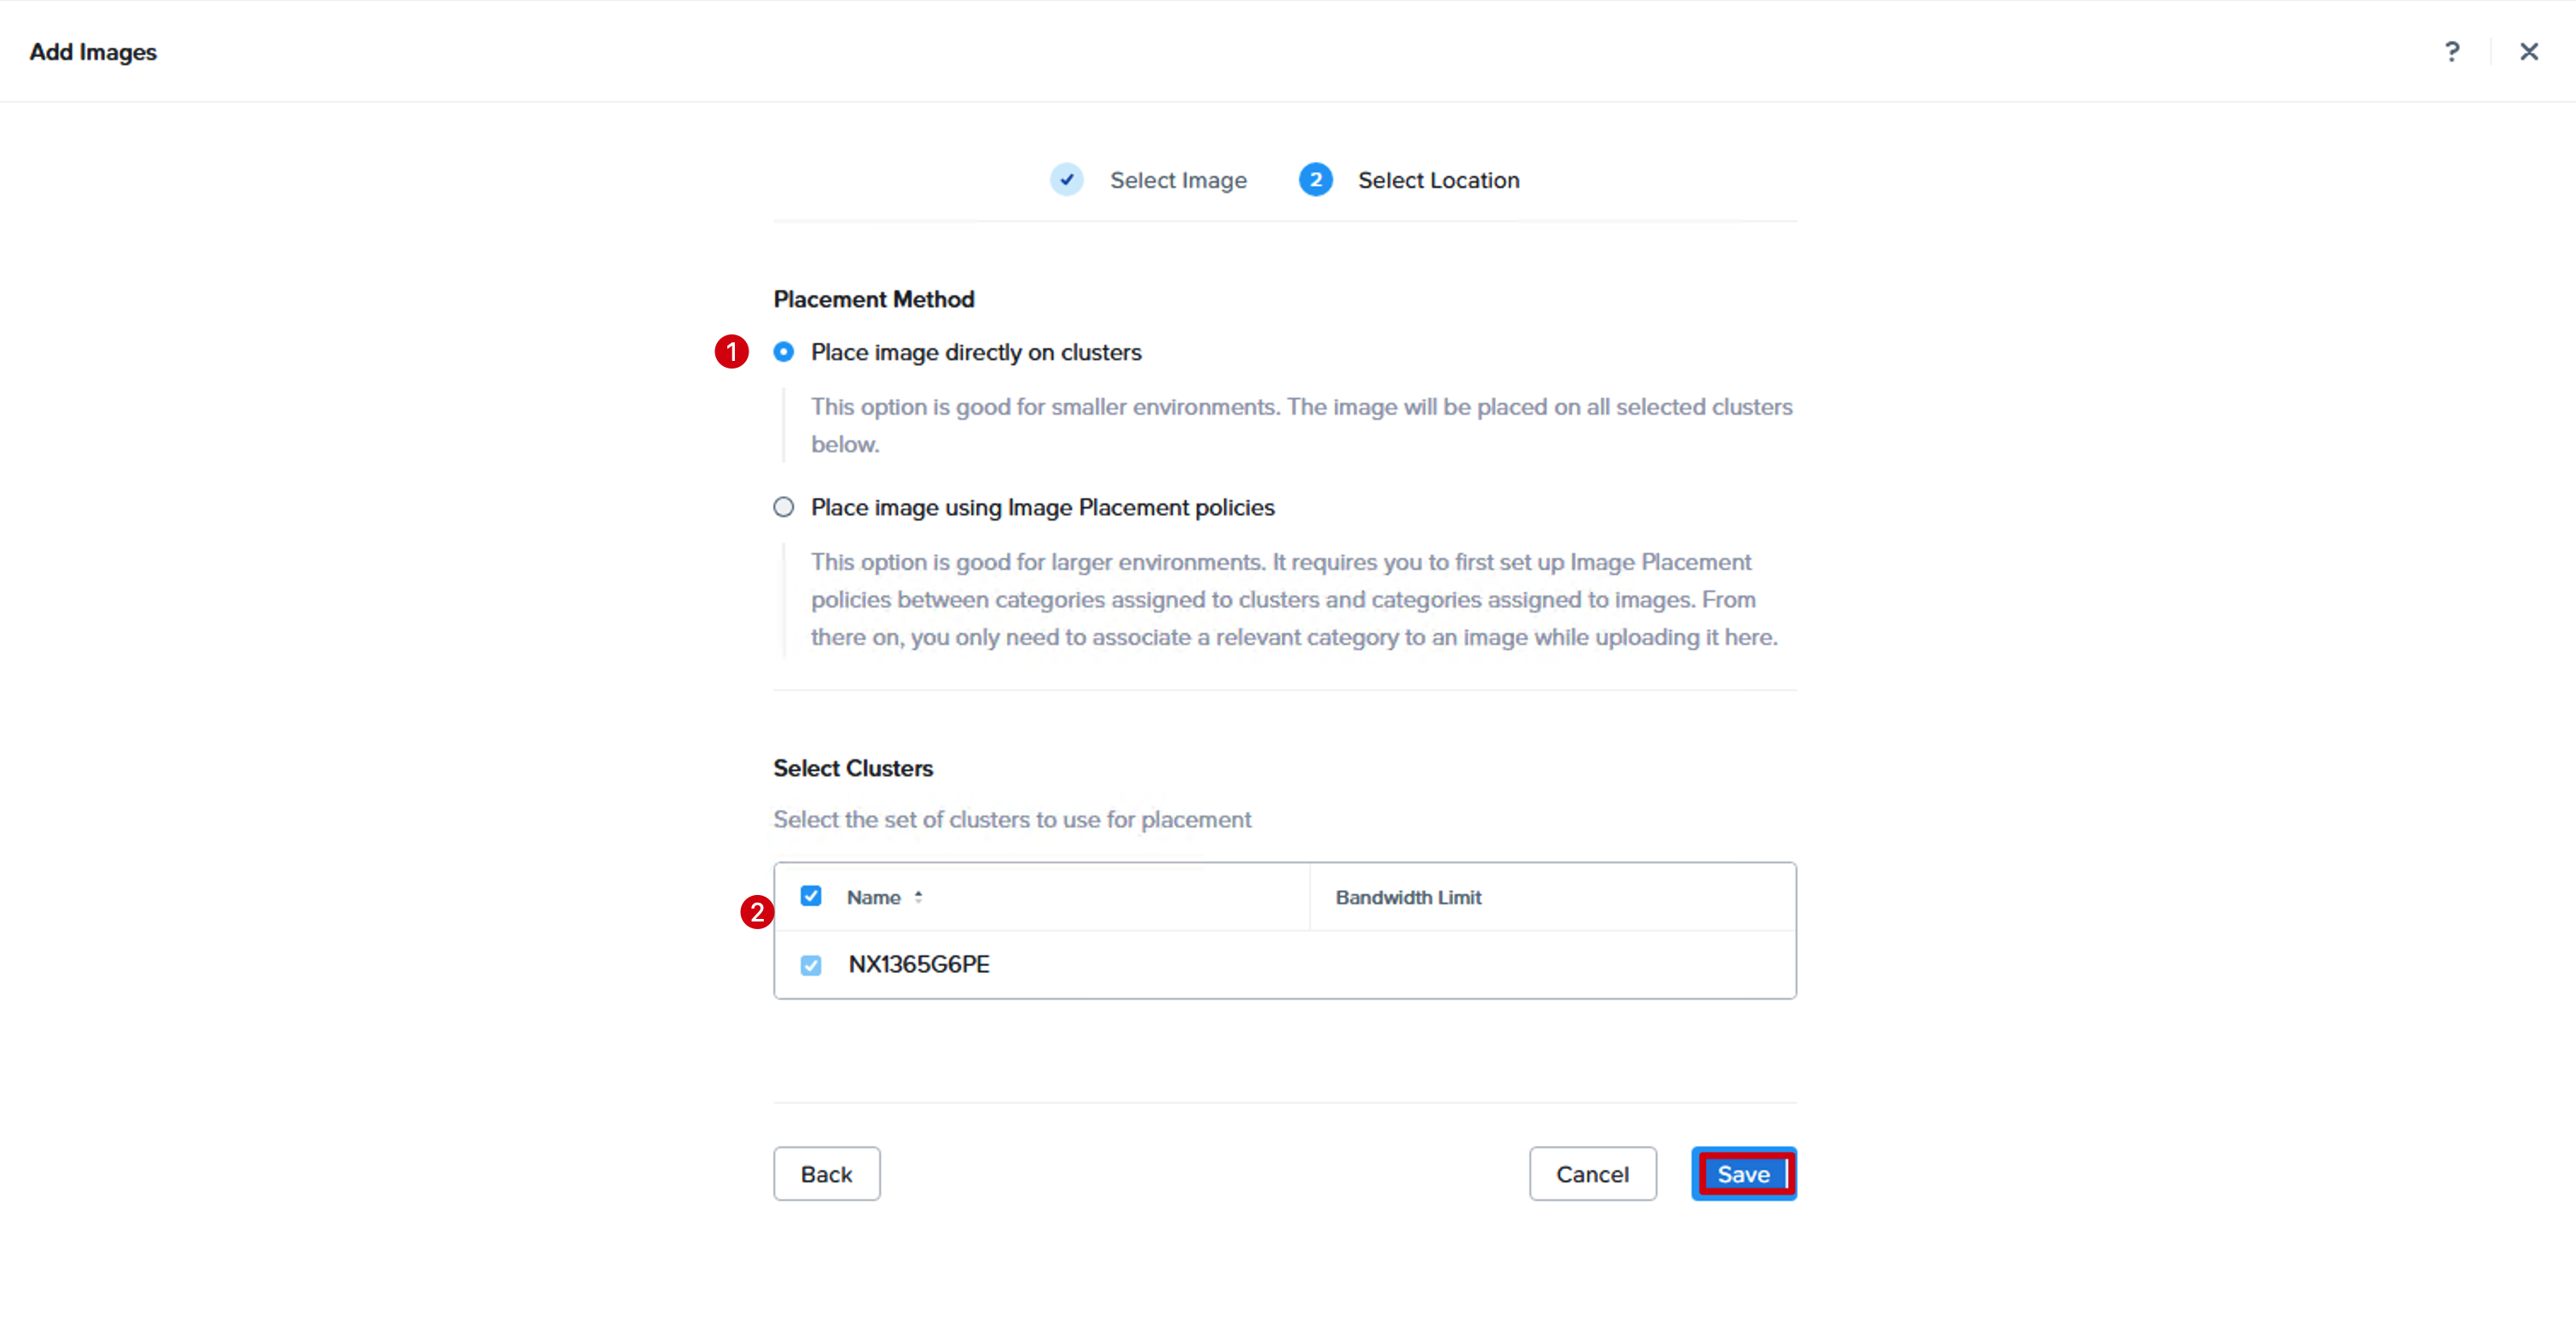Sort clusters using Name sort arrow
The height and width of the screenshot is (1331, 2576).
tap(918, 898)
